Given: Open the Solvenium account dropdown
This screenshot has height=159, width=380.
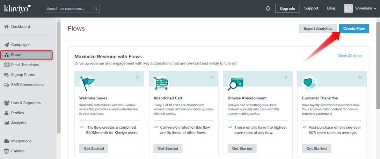Looking at the screenshot, I should [366, 8].
